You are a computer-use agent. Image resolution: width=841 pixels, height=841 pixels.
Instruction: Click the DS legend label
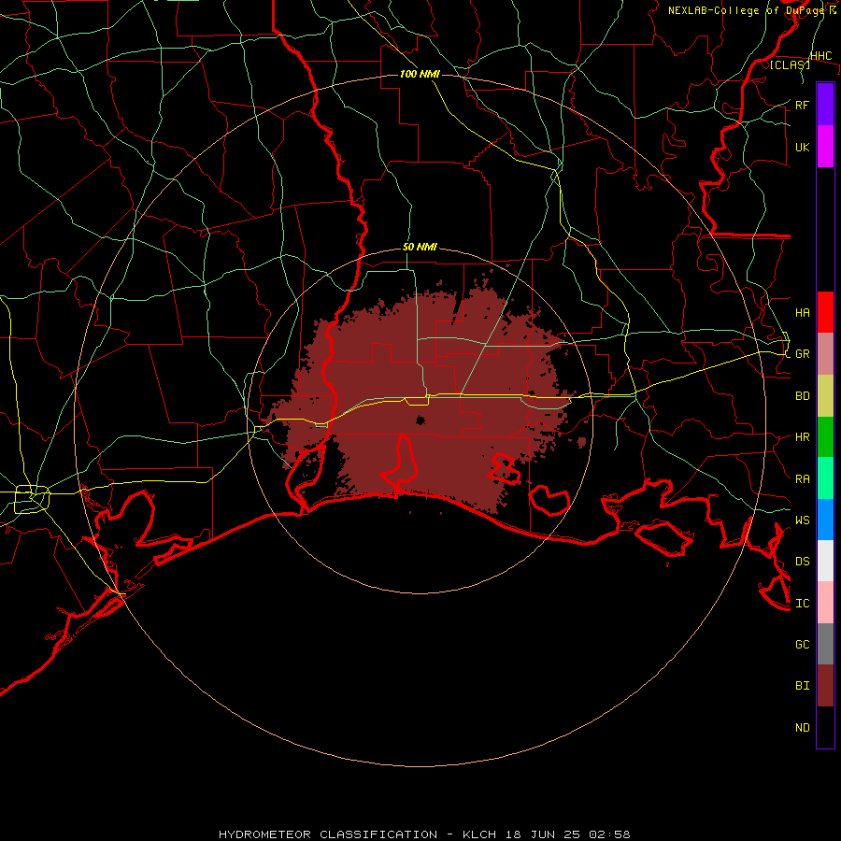(x=802, y=562)
